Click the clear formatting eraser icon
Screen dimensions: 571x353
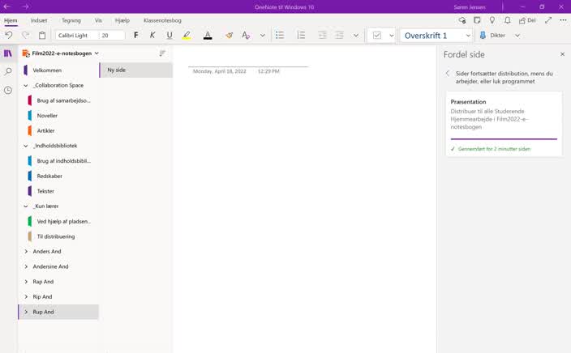click(x=229, y=36)
